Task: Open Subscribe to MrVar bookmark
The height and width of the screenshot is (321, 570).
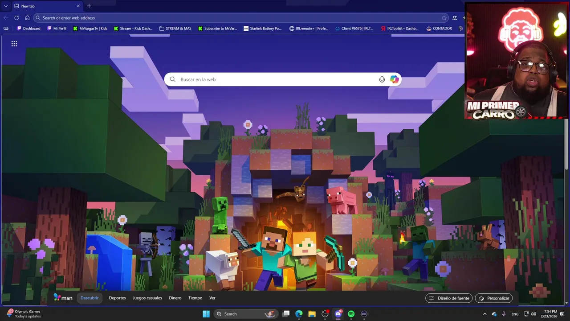Action: 217,29
